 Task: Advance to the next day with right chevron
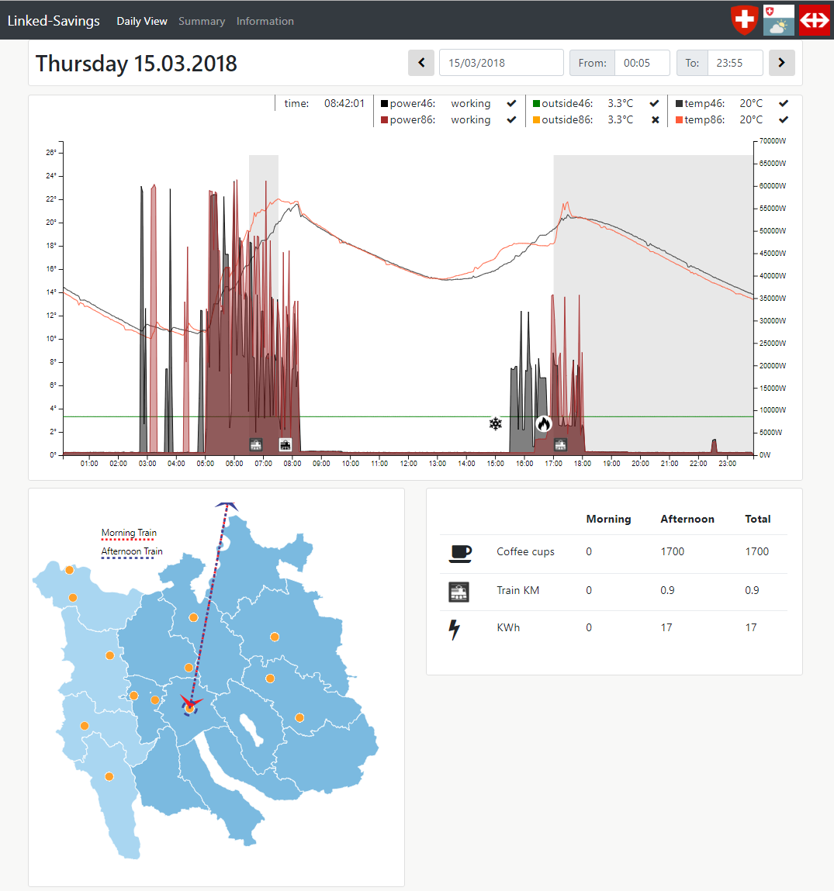click(x=781, y=63)
